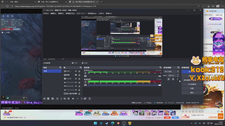Open 桌面音频 three-dot options menu
Image resolution: width=225 pixels, height=126 pixels.
point(85,82)
